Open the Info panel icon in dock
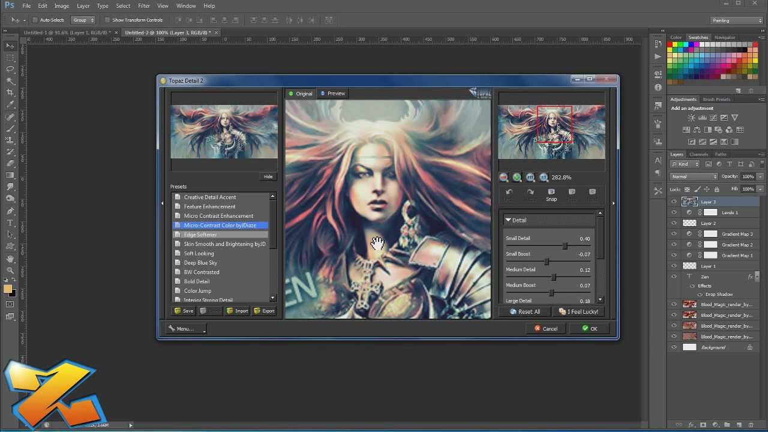This screenshot has height=432, width=768. (x=658, y=88)
